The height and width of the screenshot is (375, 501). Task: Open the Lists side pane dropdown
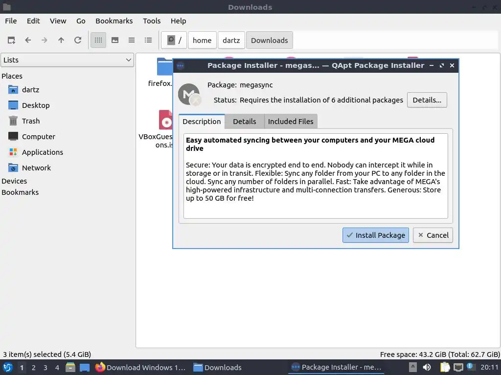[x=67, y=60]
